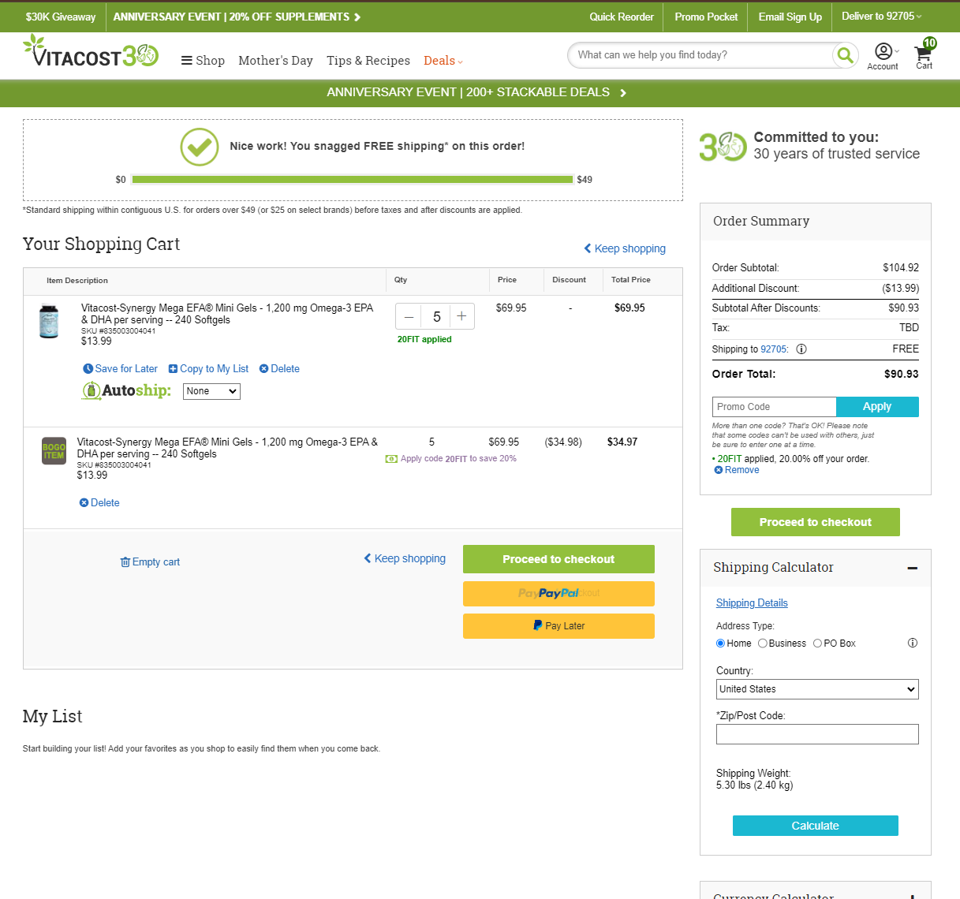The width and height of the screenshot is (960, 899).
Task: Focus the Promo Code input field
Action: (774, 407)
